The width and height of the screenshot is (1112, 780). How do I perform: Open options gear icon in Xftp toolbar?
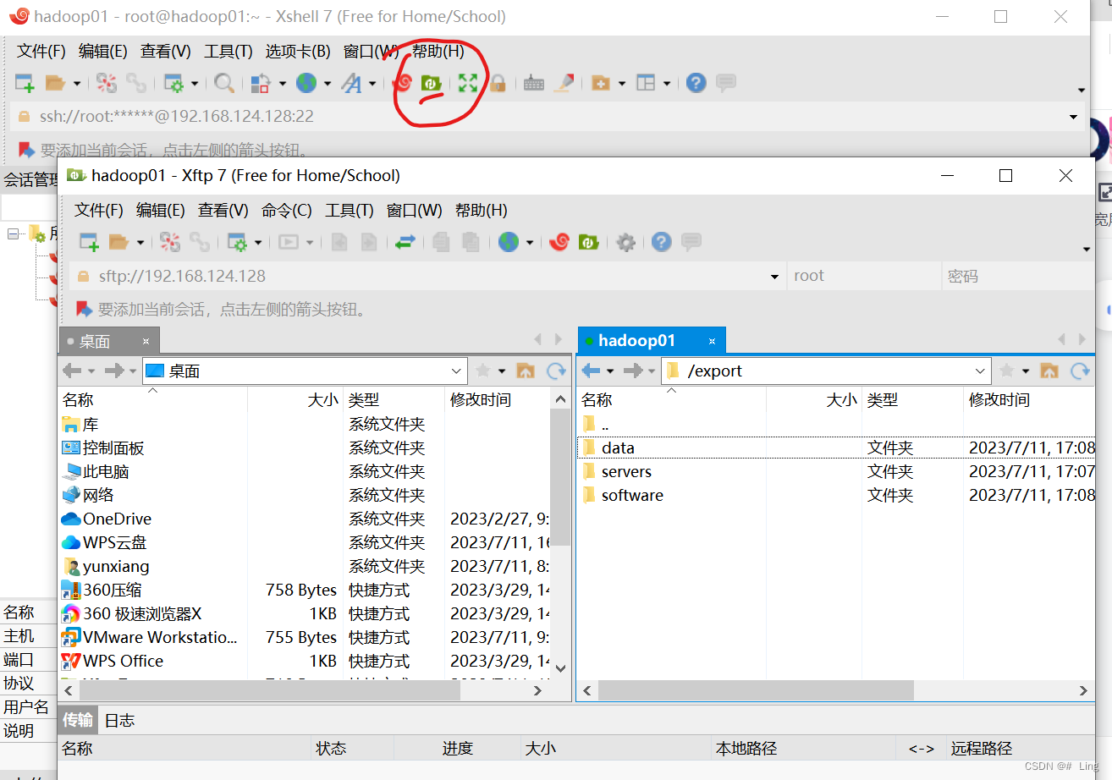[x=625, y=243]
